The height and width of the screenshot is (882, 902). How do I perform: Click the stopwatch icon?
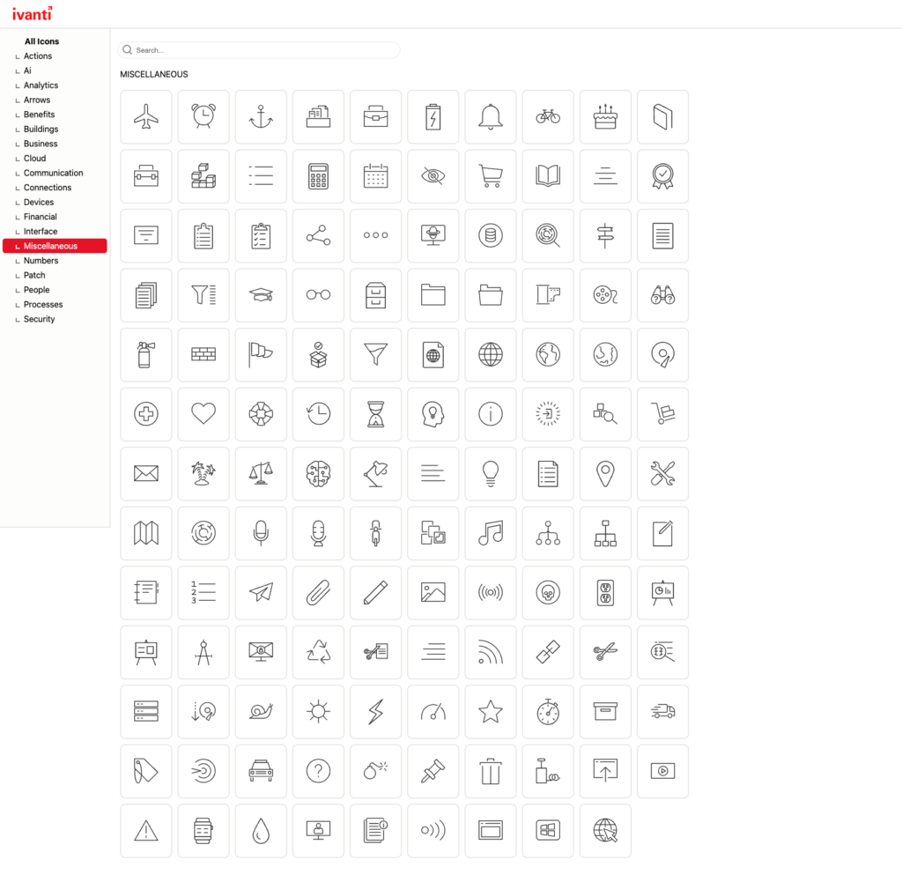coord(548,712)
